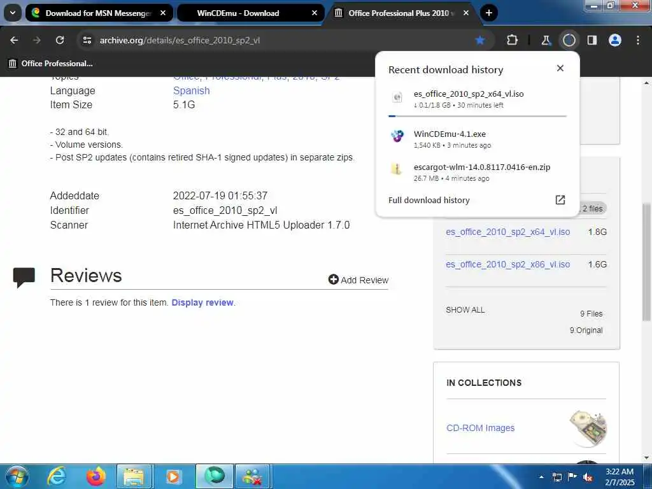The width and height of the screenshot is (652, 489).
Task: Open the tab search dropdown arrow
Action: click(x=13, y=13)
